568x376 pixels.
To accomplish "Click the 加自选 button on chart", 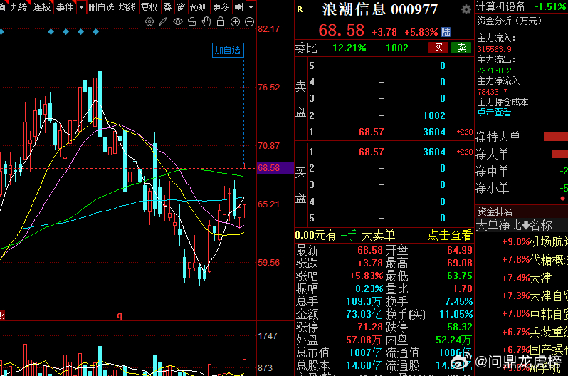I will point(228,50).
